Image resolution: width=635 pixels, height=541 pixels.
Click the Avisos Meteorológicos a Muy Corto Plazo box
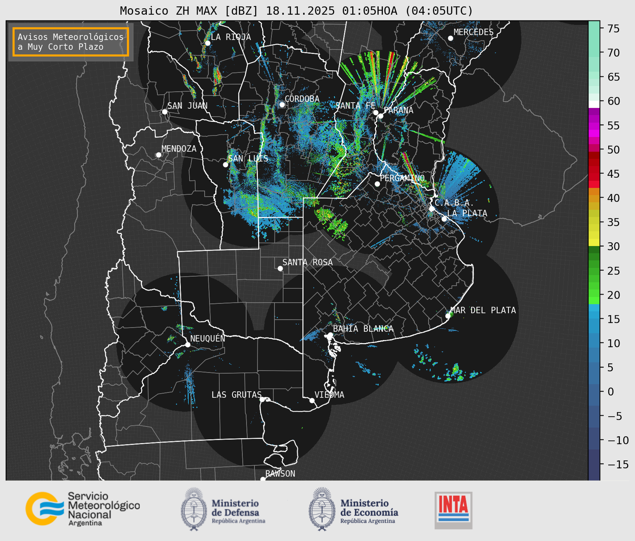(x=71, y=42)
